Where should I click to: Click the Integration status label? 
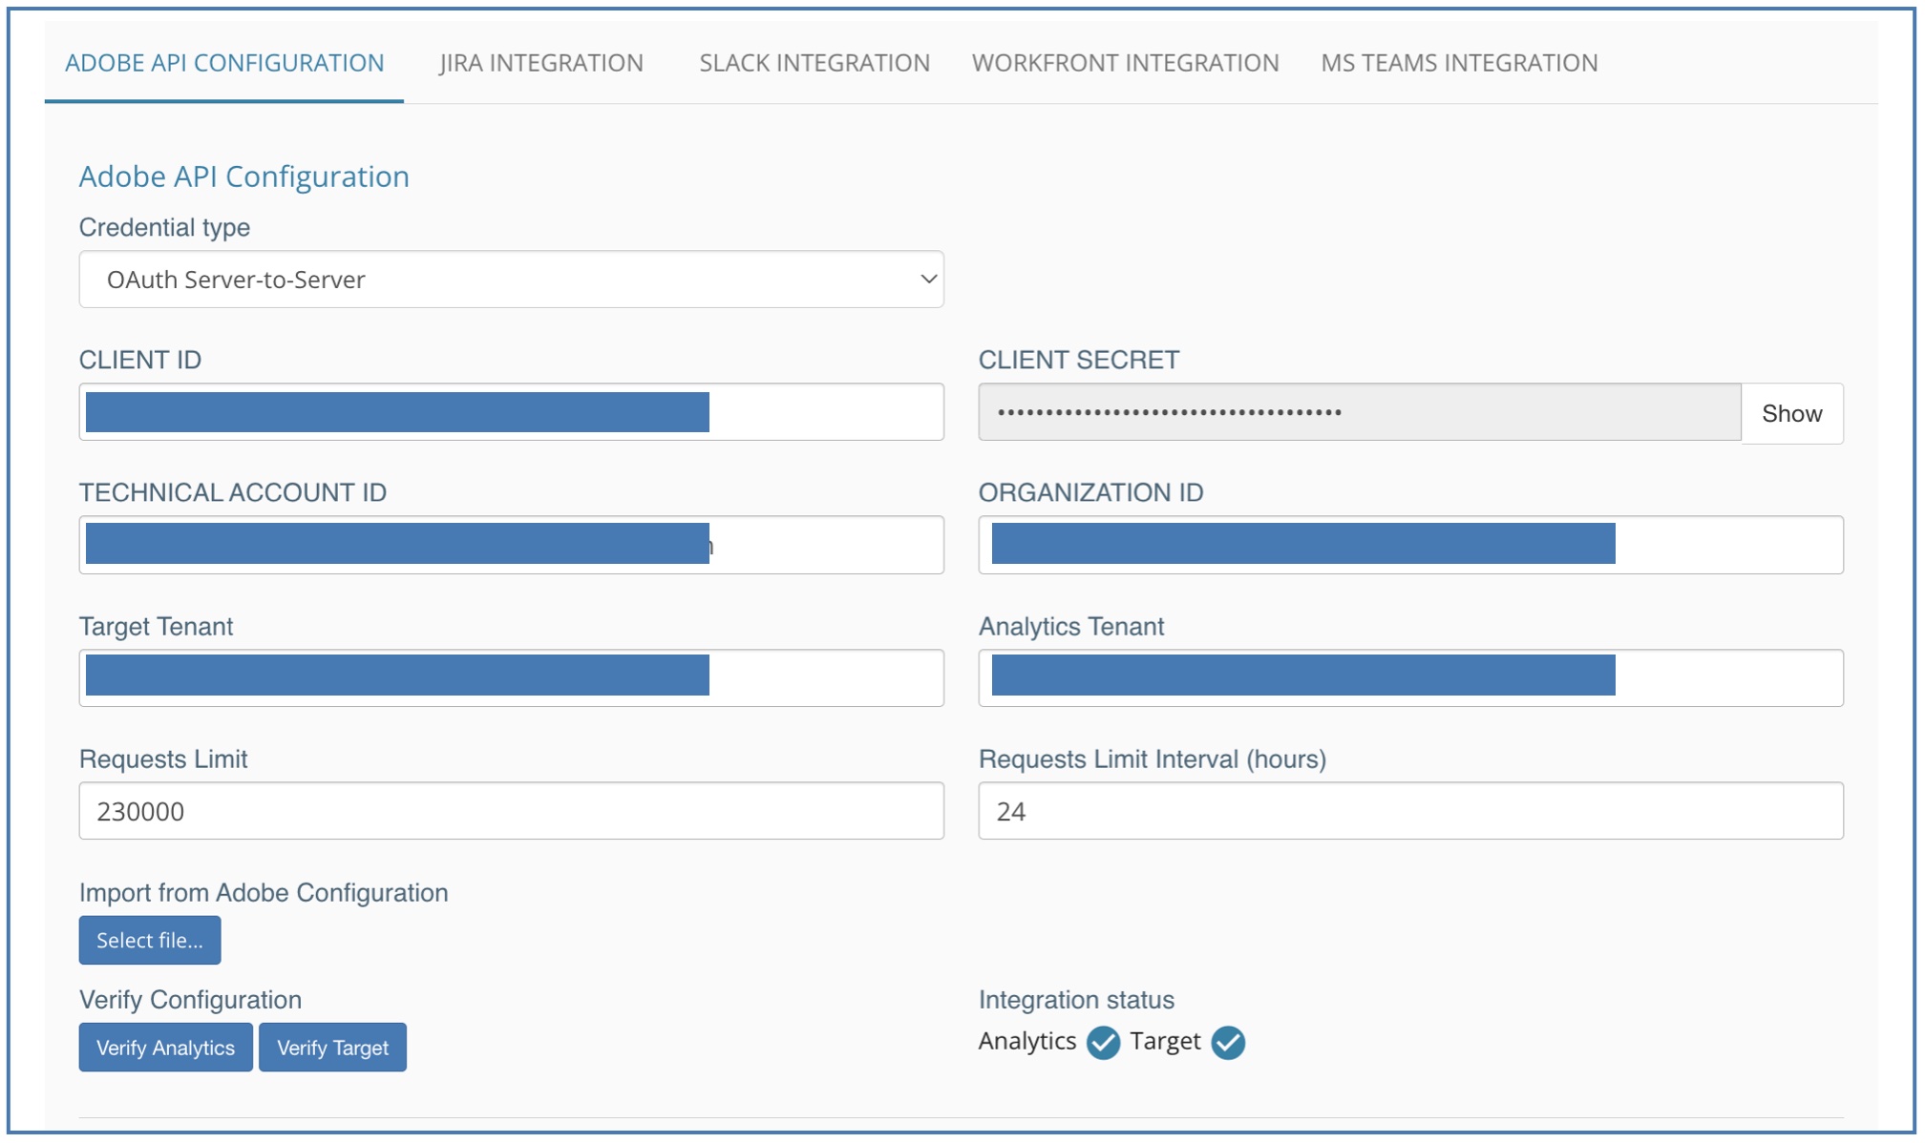click(1076, 1000)
